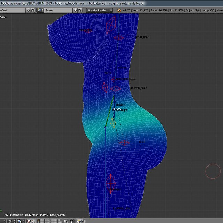Open the Blender Render engine dropdown

[x=99, y=10]
